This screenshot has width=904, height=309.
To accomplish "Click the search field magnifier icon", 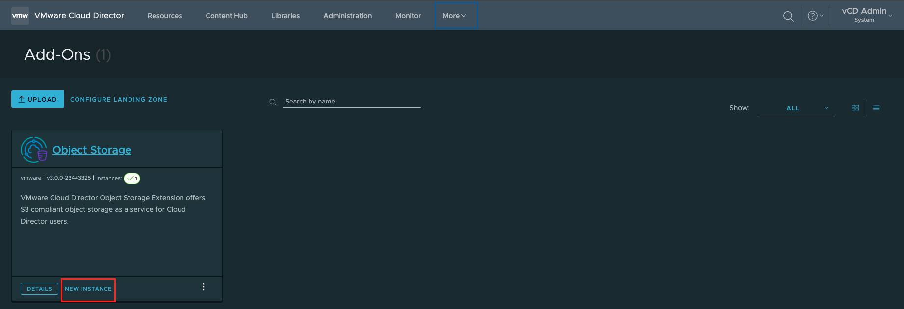I will coord(273,102).
